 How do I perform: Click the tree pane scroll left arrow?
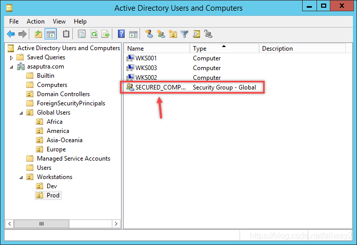coord(9,224)
